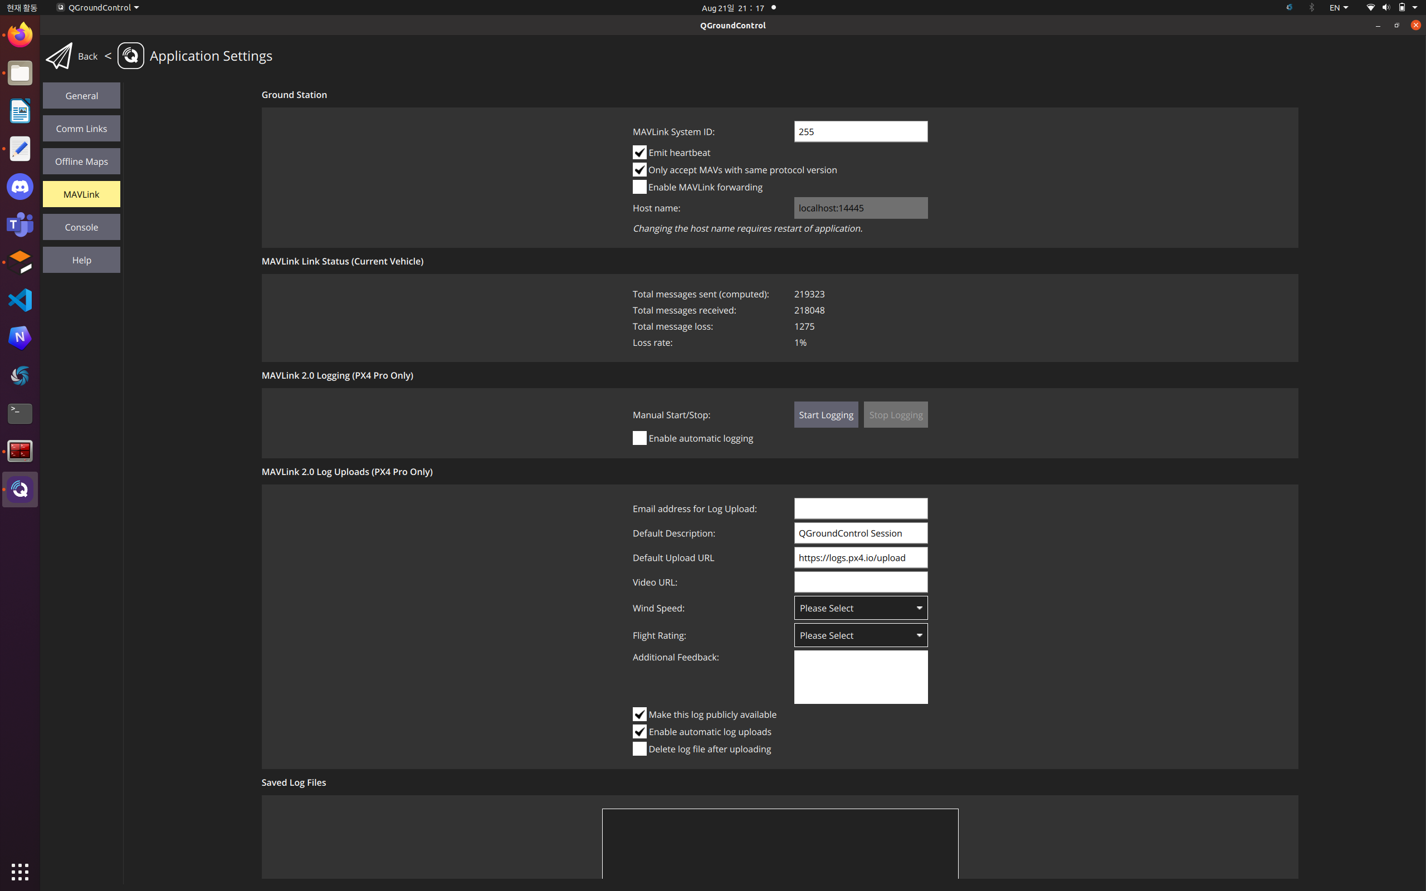Open the QGroundControl app menu in top bar
Viewport: 1426px width, 891px height.
point(98,8)
